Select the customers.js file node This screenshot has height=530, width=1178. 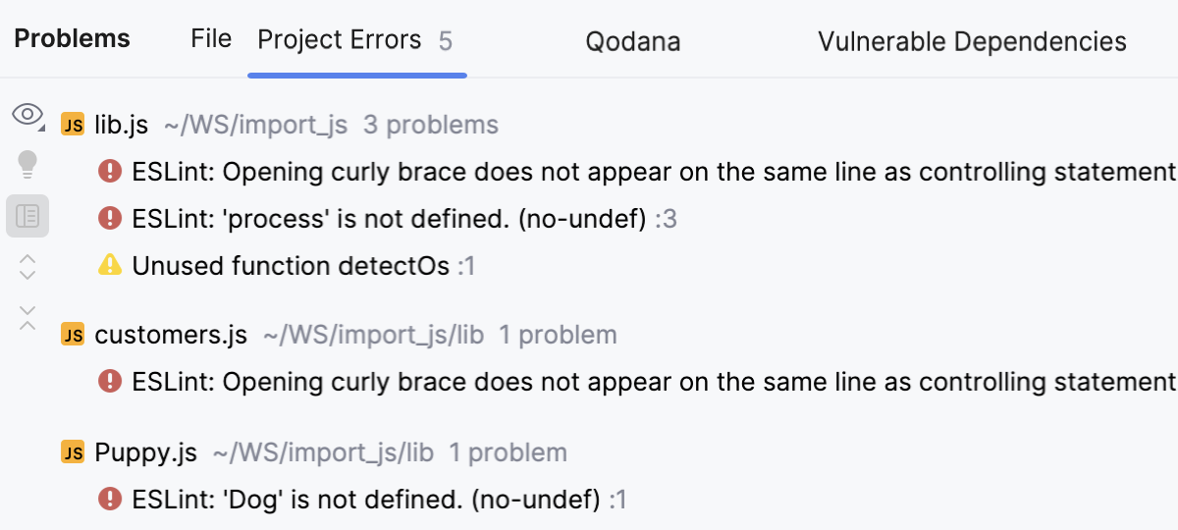pyautogui.click(x=171, y=335)
